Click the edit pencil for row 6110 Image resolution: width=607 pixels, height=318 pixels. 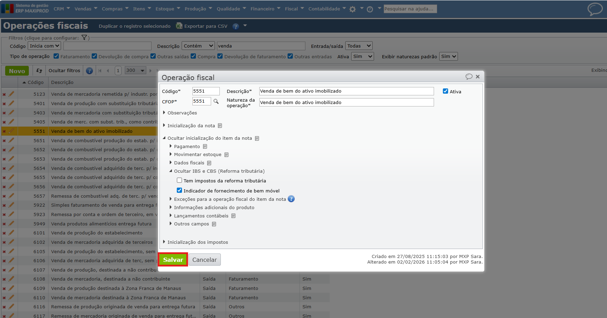coord(11,298)
